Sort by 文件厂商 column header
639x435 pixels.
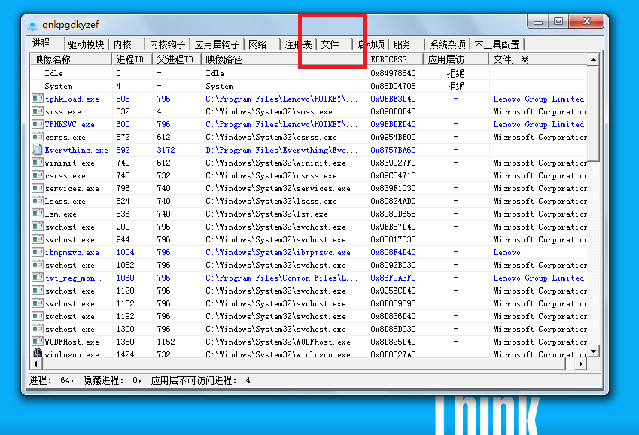538,59
